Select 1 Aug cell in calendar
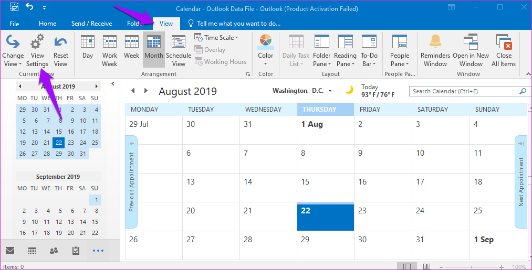The width and height of the screenshot is (532, 270). 326,130
